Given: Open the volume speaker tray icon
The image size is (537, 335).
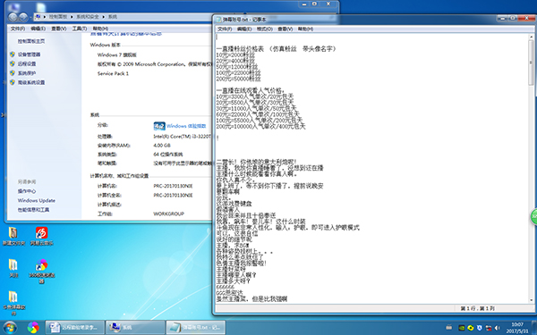Looking at the screenshot, I should click(498, 328).
